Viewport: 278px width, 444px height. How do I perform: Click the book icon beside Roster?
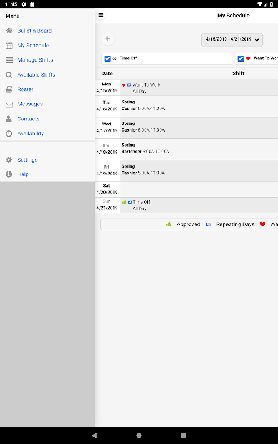tap(9, 89)
